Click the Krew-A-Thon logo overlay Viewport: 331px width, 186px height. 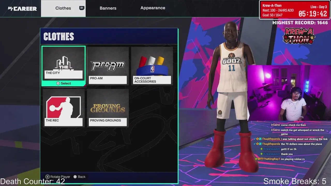pos(299,36)
